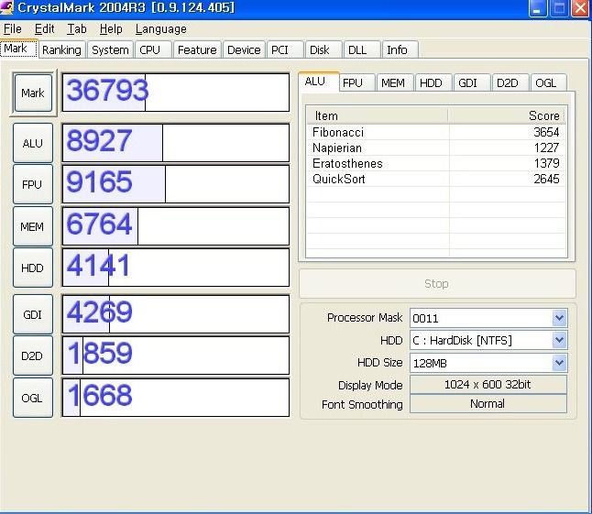Screen dimensions: 592x514
Task: Click the D2D score 1859 bar
Action: click(176, 355)
